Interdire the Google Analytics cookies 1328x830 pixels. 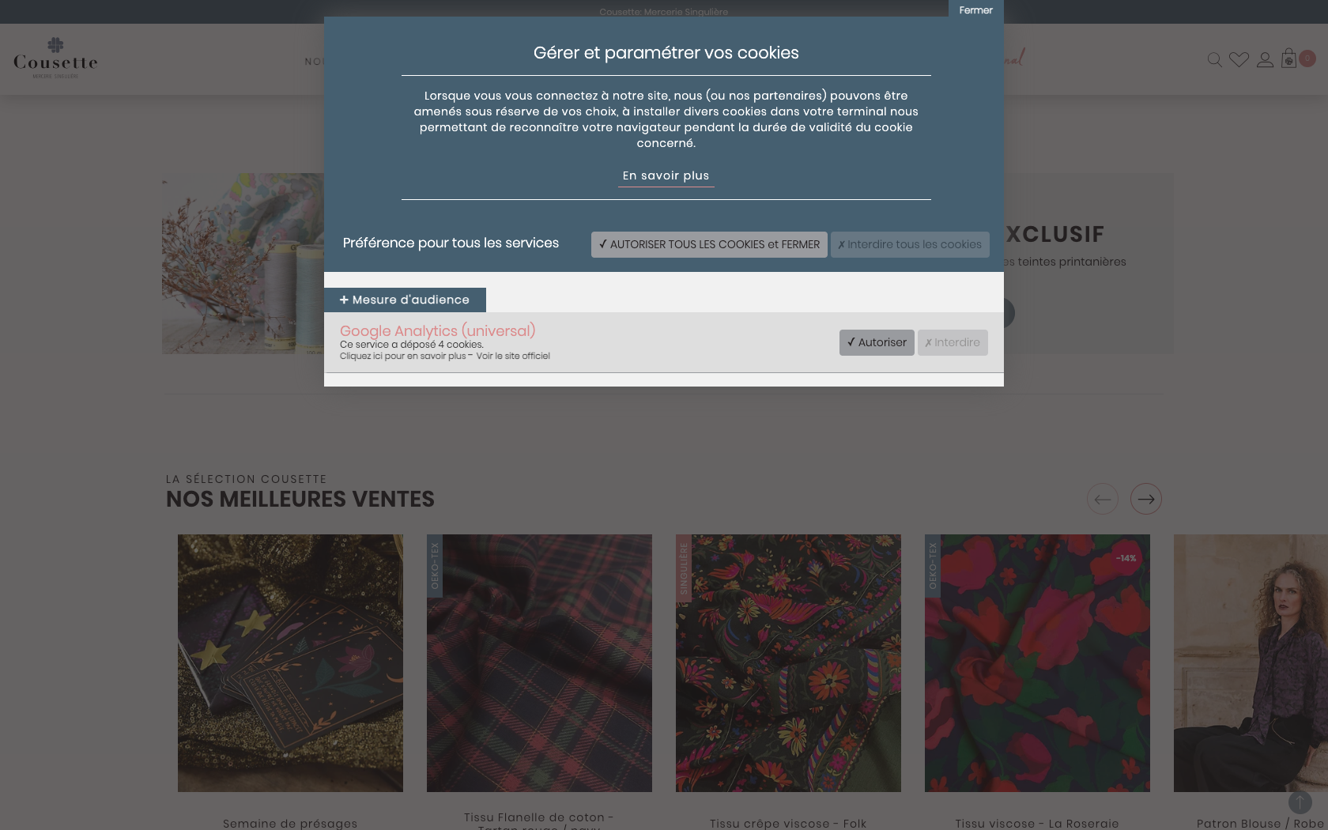(953, 342)
